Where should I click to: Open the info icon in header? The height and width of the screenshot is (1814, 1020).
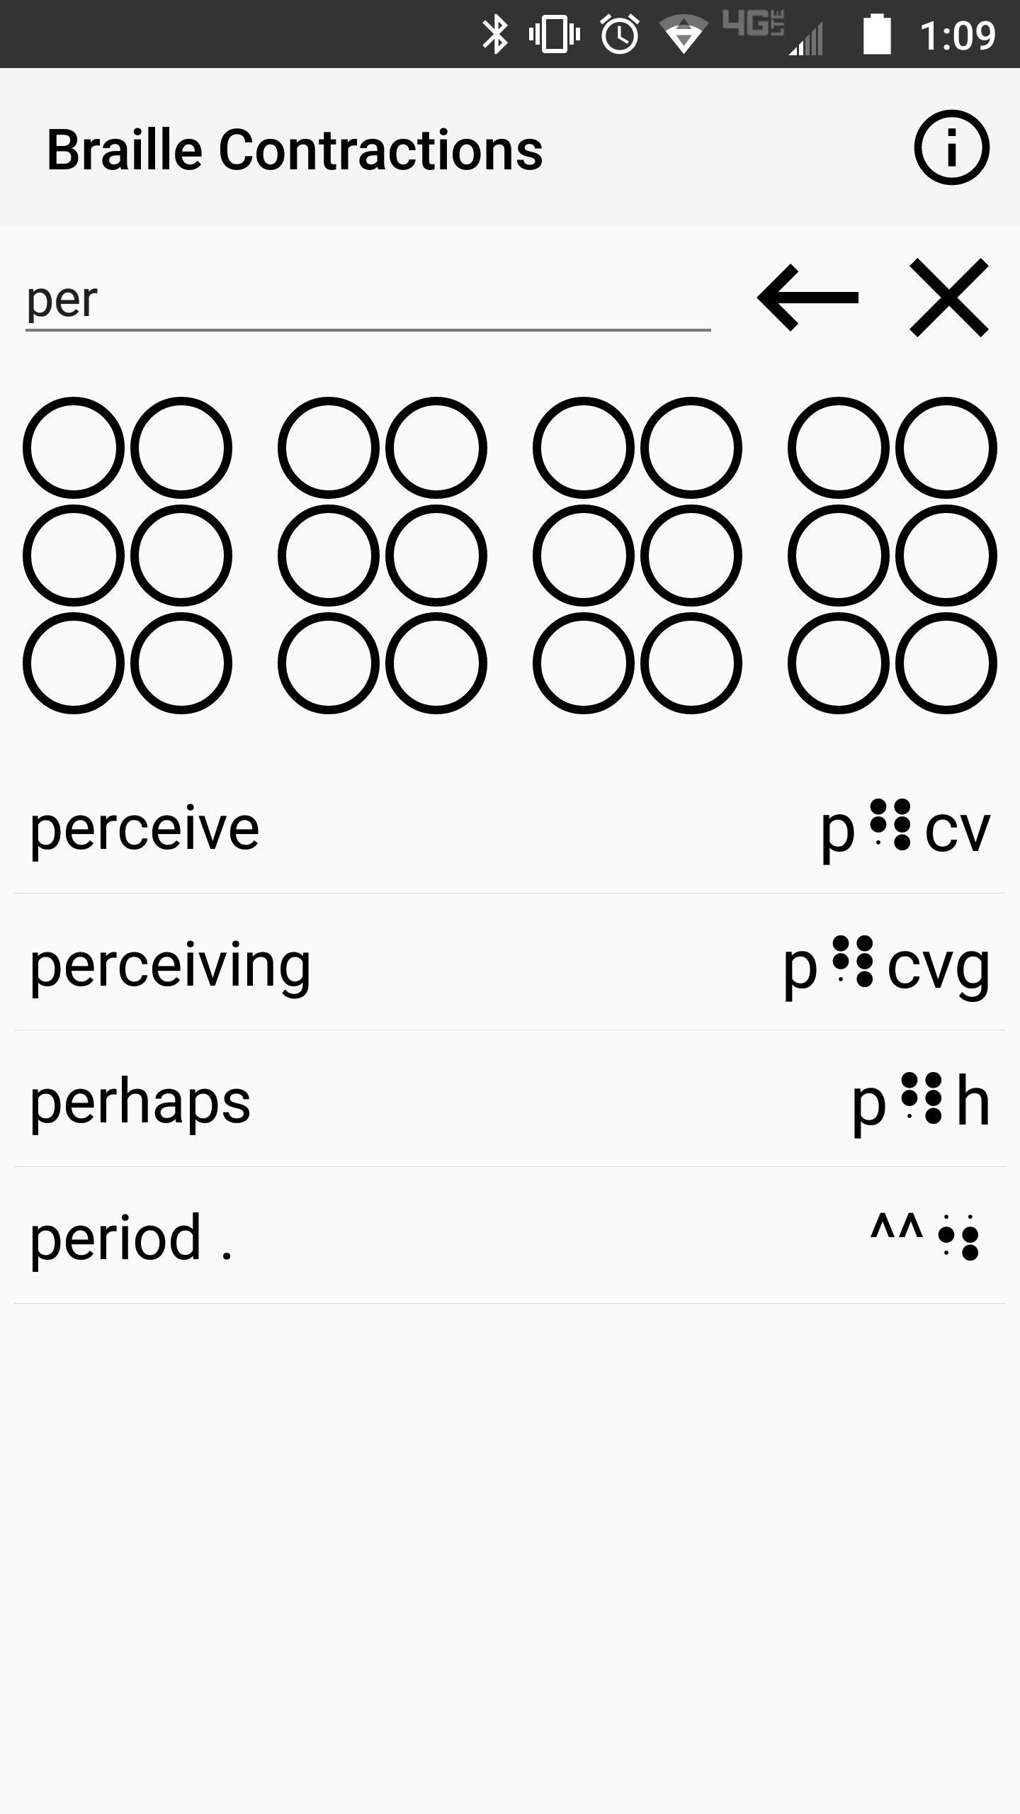(951, 148)
